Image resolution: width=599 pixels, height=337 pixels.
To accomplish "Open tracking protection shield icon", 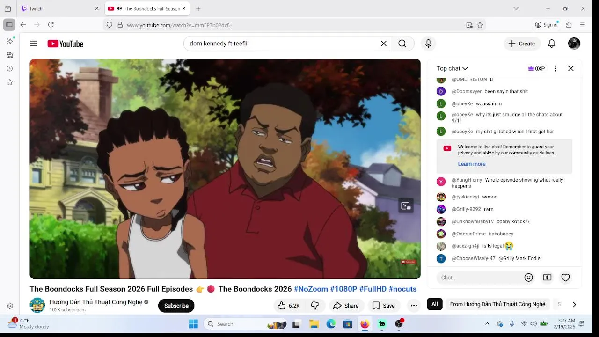I will [110, 25].
